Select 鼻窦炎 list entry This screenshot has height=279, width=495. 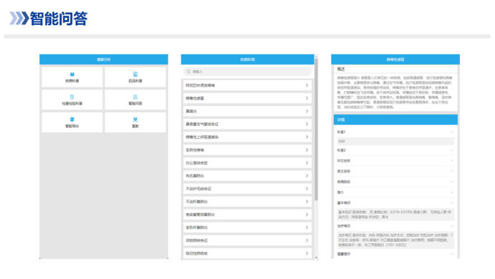(248, 111)
